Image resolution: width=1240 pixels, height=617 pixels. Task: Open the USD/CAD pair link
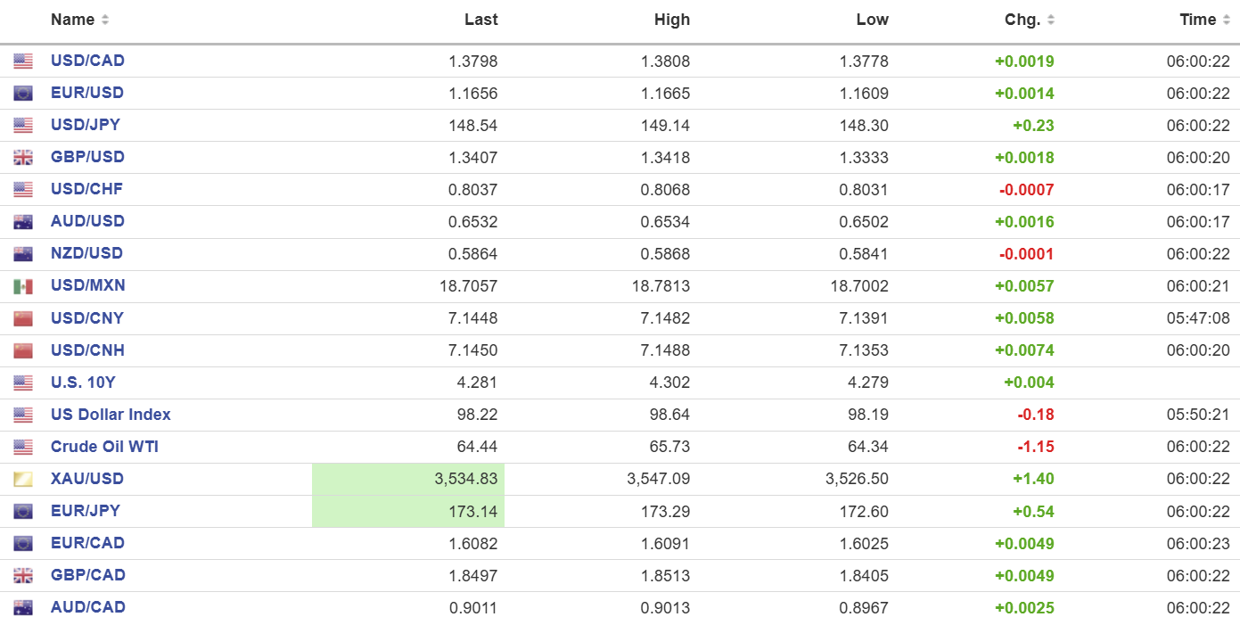click(x=87, y=61)
